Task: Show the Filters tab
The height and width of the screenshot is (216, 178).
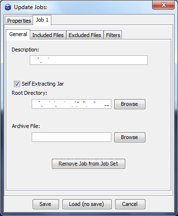Action: 113,35
